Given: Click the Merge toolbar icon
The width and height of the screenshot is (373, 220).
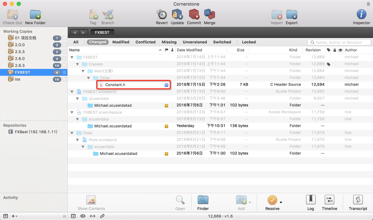Looking at the screenshot, I should (x=209, y=15).
